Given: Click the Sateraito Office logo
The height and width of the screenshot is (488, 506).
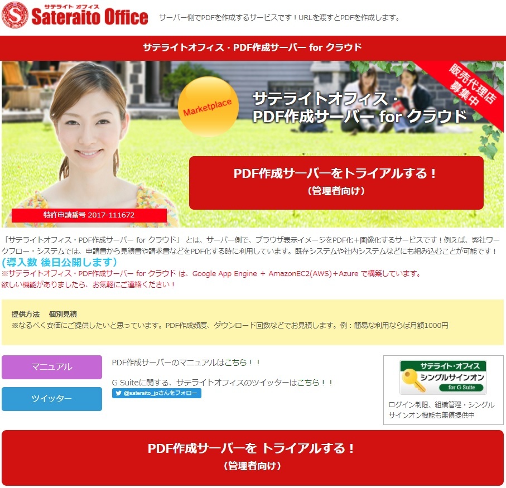Looking at the screenshot, I should coord(75,15).
